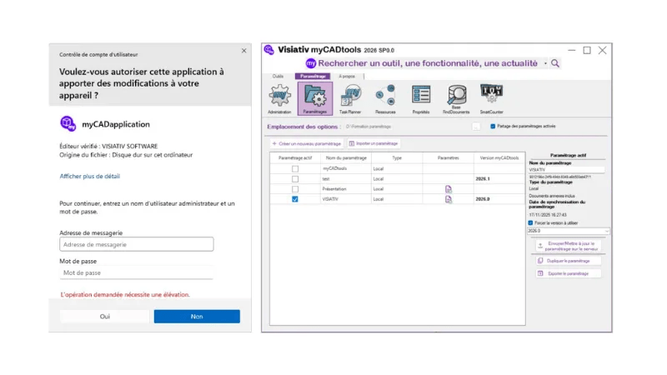Click 'Dupliquer le paramétrage' button
This screenshot has width=667, height=375.
coord(569,261)
